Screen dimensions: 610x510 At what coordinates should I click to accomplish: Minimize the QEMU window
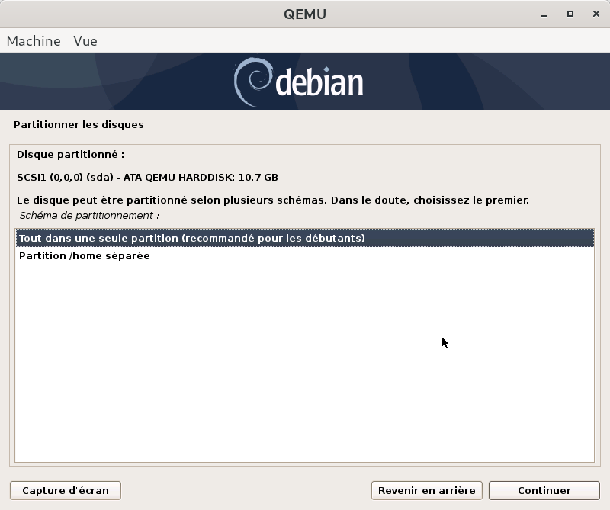tap(546, 14)
